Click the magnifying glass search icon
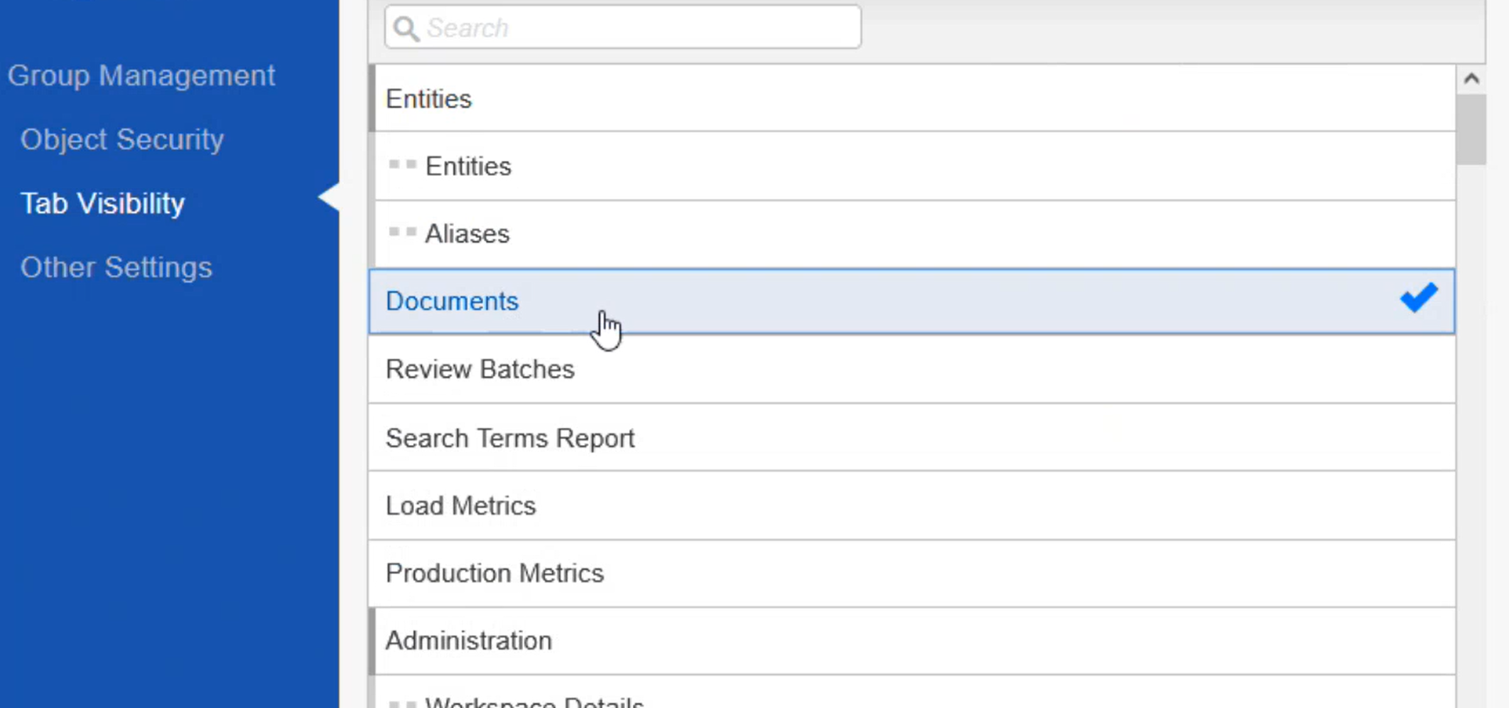1509x708 pixels. coord(406,28)
